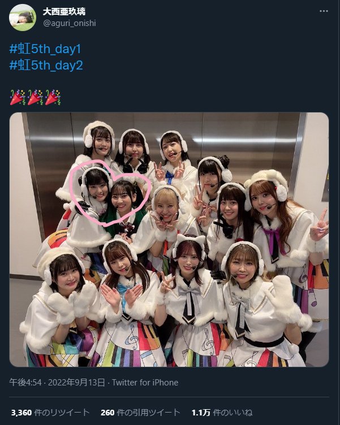View the 1.1万 件のいいね list
The height and width of the screenshot is (425, 340).
[222, 413]
